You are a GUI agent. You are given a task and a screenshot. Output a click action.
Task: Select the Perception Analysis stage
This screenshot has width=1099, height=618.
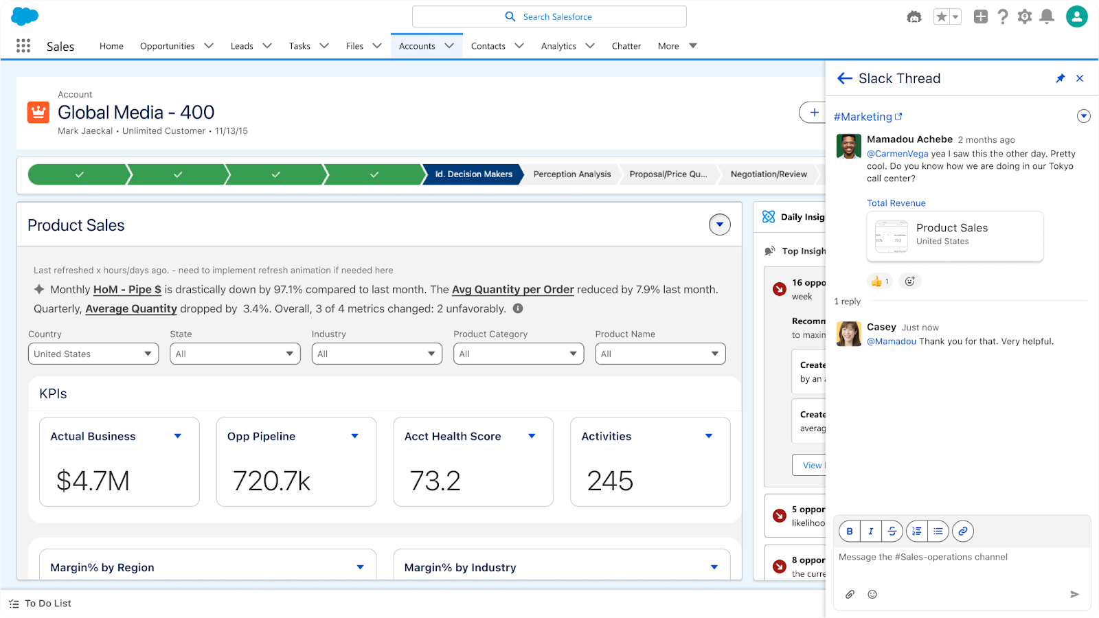click(x=571, y=174)
